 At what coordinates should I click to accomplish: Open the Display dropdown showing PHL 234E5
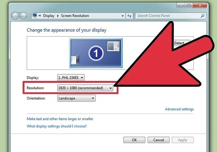click(x=71, y=78)
